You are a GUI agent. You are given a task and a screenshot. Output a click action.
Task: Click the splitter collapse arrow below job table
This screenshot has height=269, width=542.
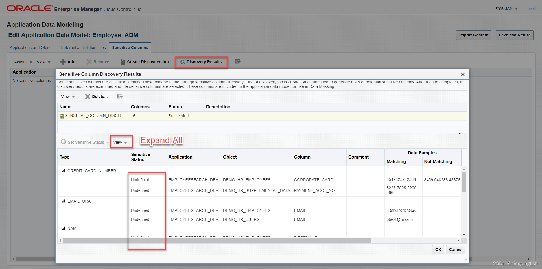pyautogui.click(x=460, y=133)
